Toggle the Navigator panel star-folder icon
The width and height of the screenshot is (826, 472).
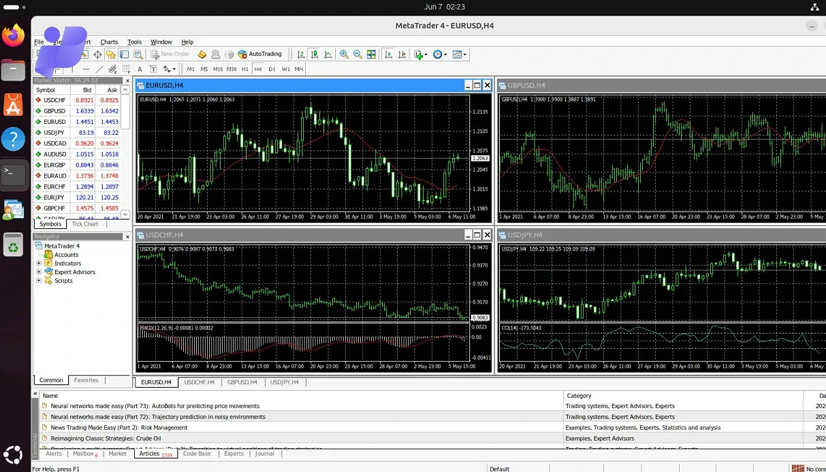110,54
